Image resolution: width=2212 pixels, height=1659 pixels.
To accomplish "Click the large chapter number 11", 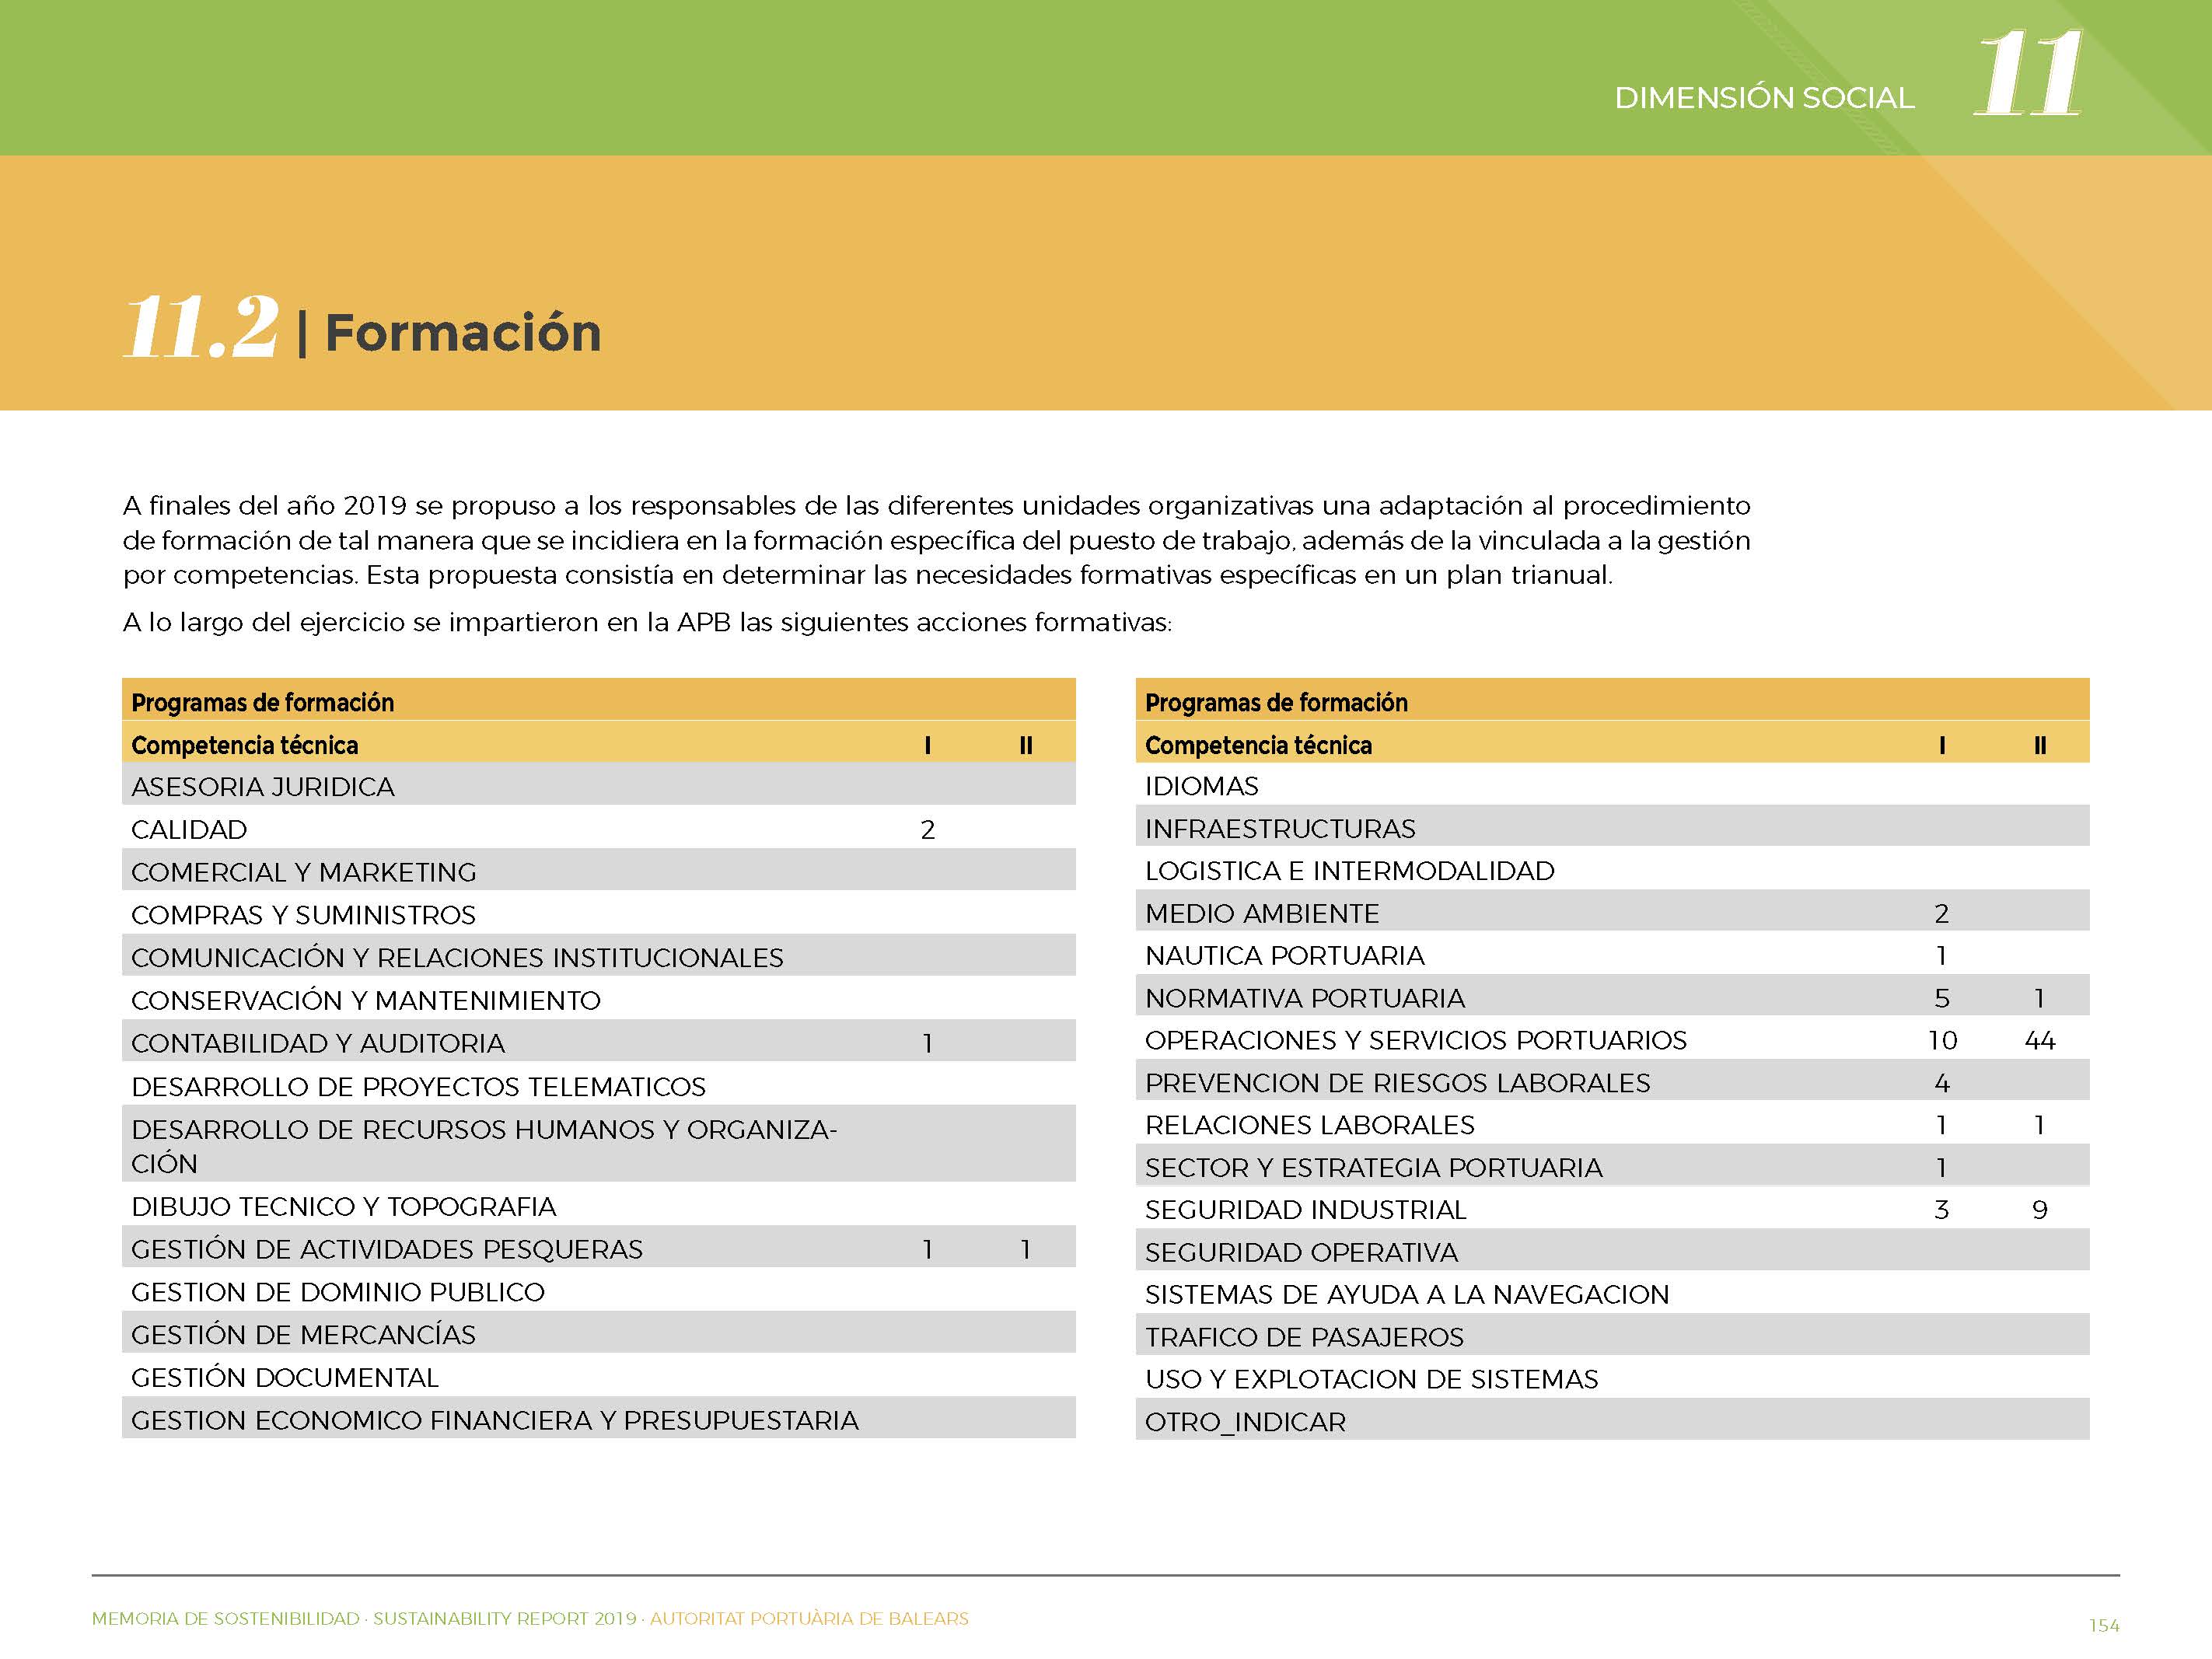I will point(2028,73).
